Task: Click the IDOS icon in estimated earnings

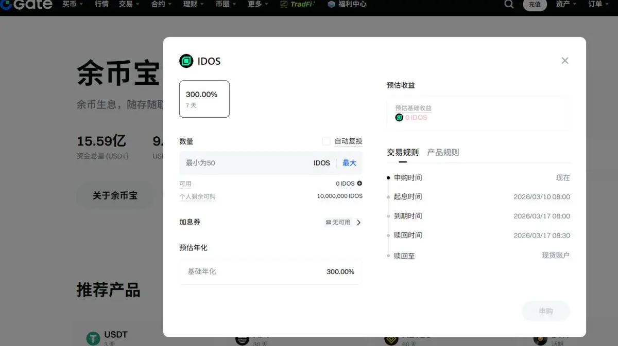Action: [399, 117]
